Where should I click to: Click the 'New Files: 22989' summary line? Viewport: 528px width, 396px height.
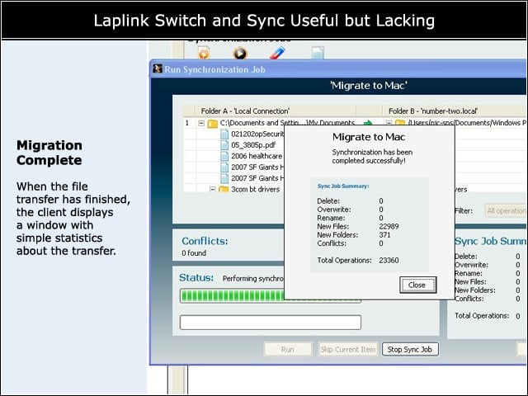tap(358, 226)
